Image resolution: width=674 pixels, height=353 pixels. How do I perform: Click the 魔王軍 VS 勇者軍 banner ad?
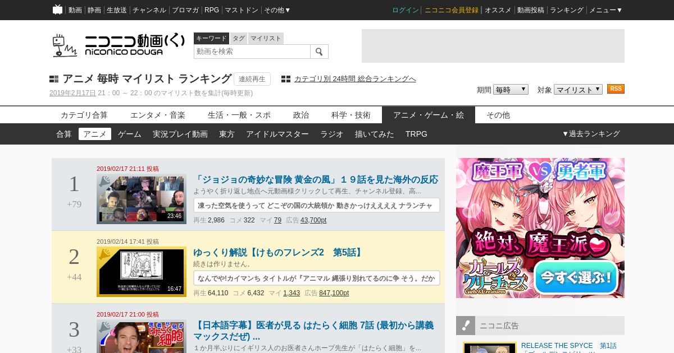point(540,228)
